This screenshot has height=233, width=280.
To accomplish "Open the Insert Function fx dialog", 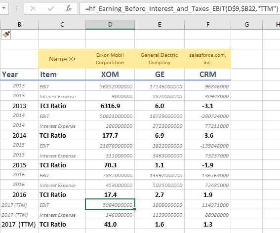I will [69, 8].
